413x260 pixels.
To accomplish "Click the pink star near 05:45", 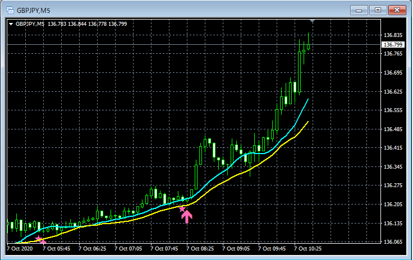I will coord(39,239).
